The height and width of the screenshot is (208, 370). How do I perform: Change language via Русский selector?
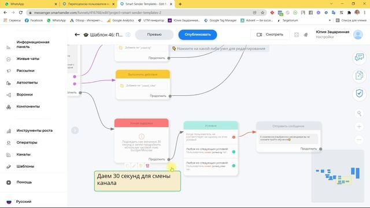pos(24,202)
